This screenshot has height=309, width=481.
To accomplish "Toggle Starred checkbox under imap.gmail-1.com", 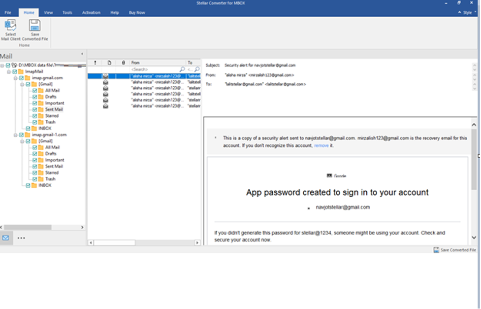I will point(34,172).
